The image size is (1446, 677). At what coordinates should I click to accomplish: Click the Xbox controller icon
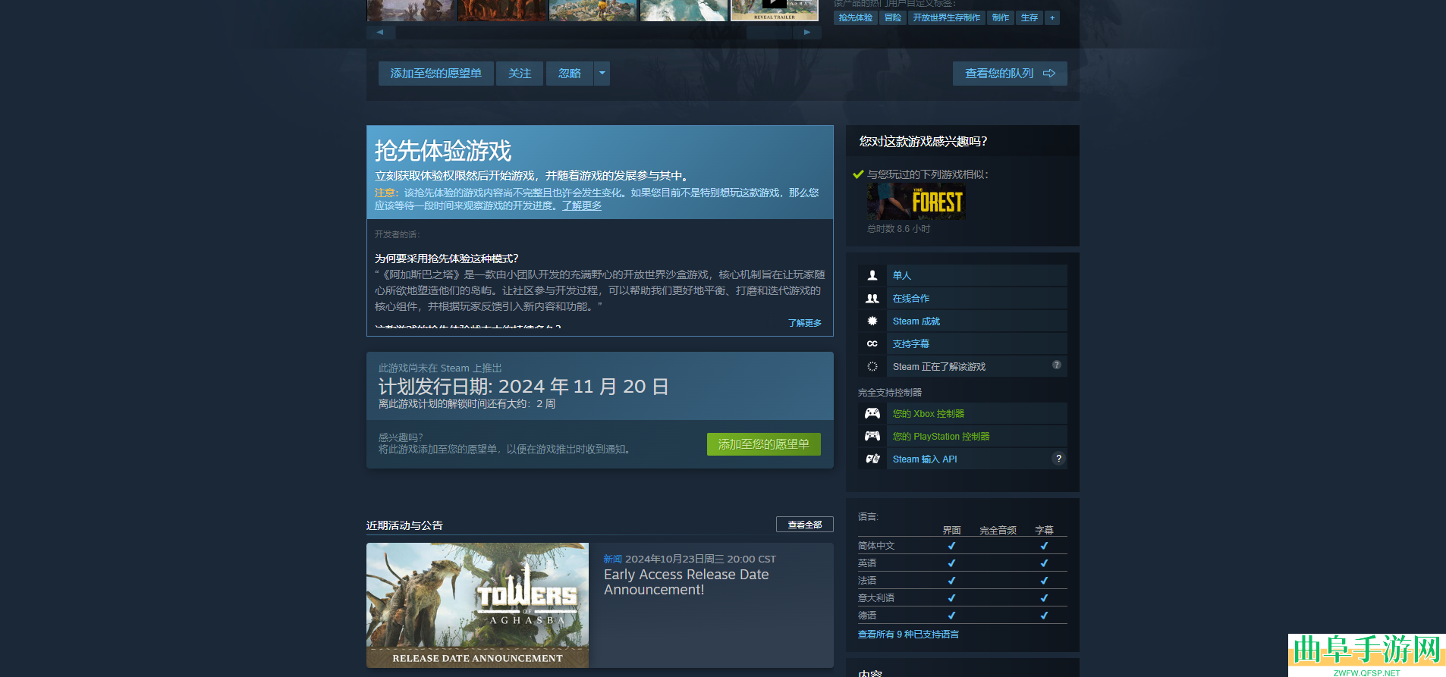click(x=872, y=414)
